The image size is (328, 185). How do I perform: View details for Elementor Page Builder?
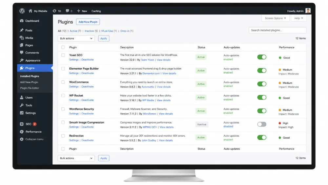[x=169, y=73]
